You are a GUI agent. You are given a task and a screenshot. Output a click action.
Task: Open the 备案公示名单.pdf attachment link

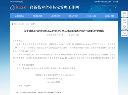click(x=39, y=92)
